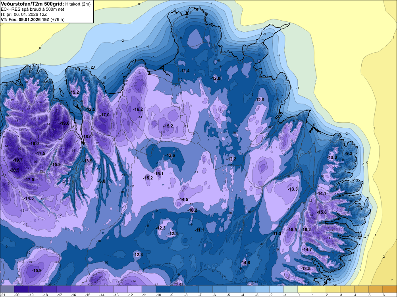Image resolution: width=397 pixels, height=297 pixels.
Task: Click the temperature value -14.1
Action: [x=322, y=193]
